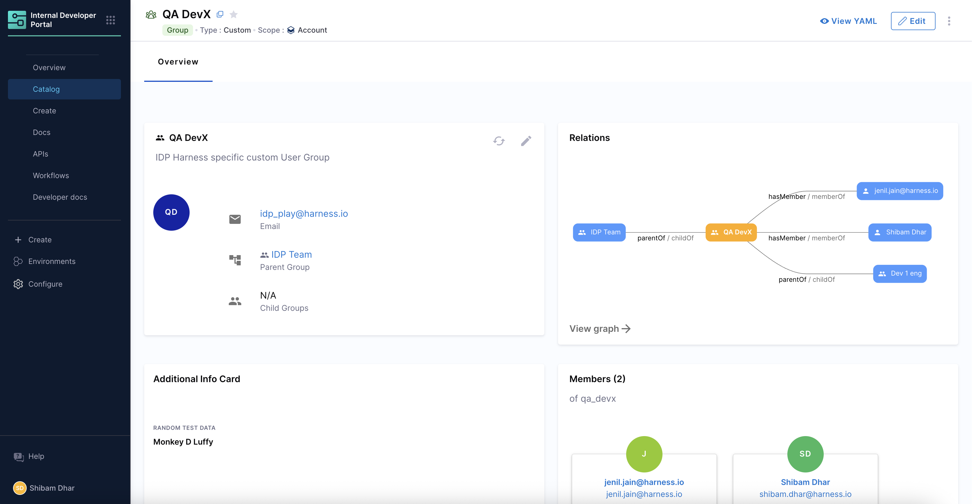
Task: Click the J member avatar
Action: click(x=644, y=454)
